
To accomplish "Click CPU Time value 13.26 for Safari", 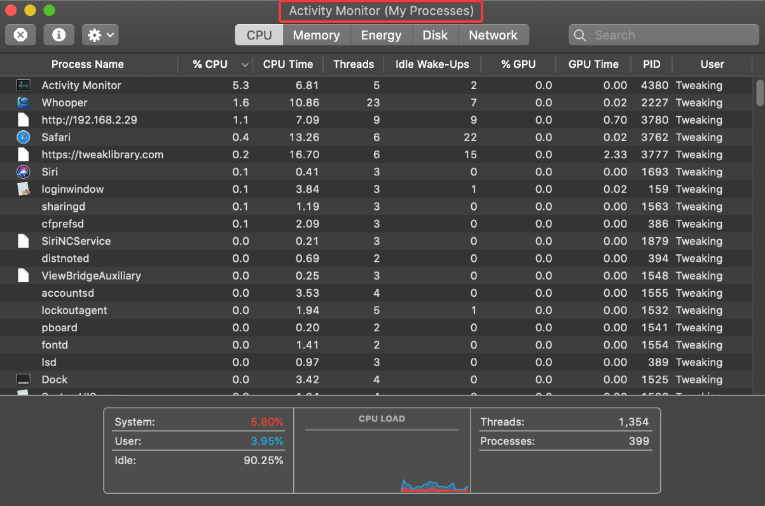I will pos(303,137).
